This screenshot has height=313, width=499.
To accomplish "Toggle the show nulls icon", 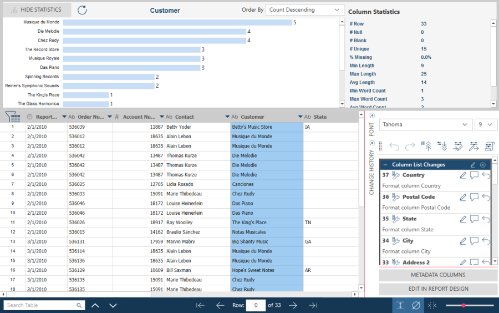I will coord(416,305).
